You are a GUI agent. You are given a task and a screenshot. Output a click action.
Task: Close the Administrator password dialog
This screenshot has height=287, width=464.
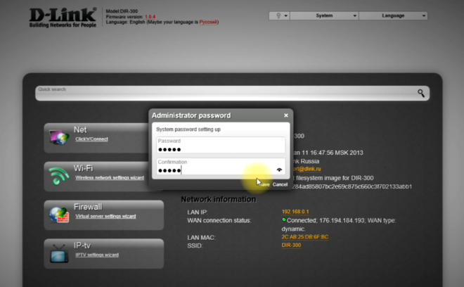pos(285,115)
